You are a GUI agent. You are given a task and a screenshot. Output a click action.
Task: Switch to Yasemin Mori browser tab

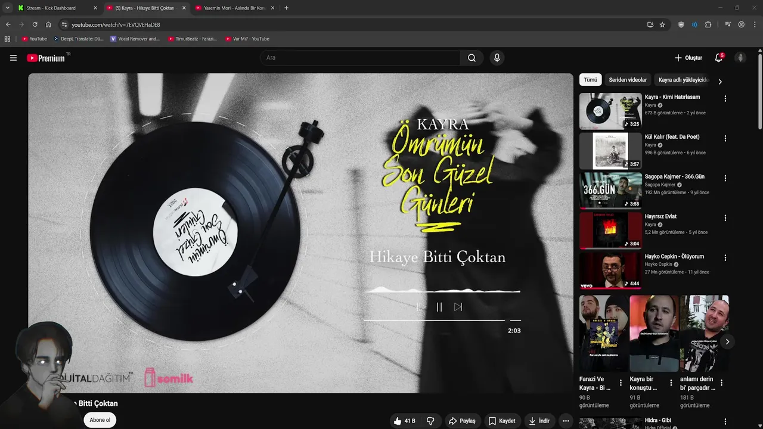(x=235, y=8)
